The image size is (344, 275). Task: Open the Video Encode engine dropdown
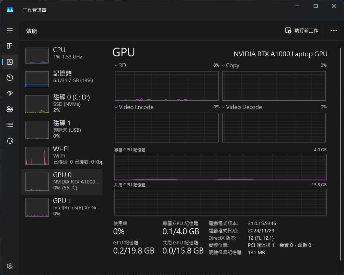[x=134, y=107]
